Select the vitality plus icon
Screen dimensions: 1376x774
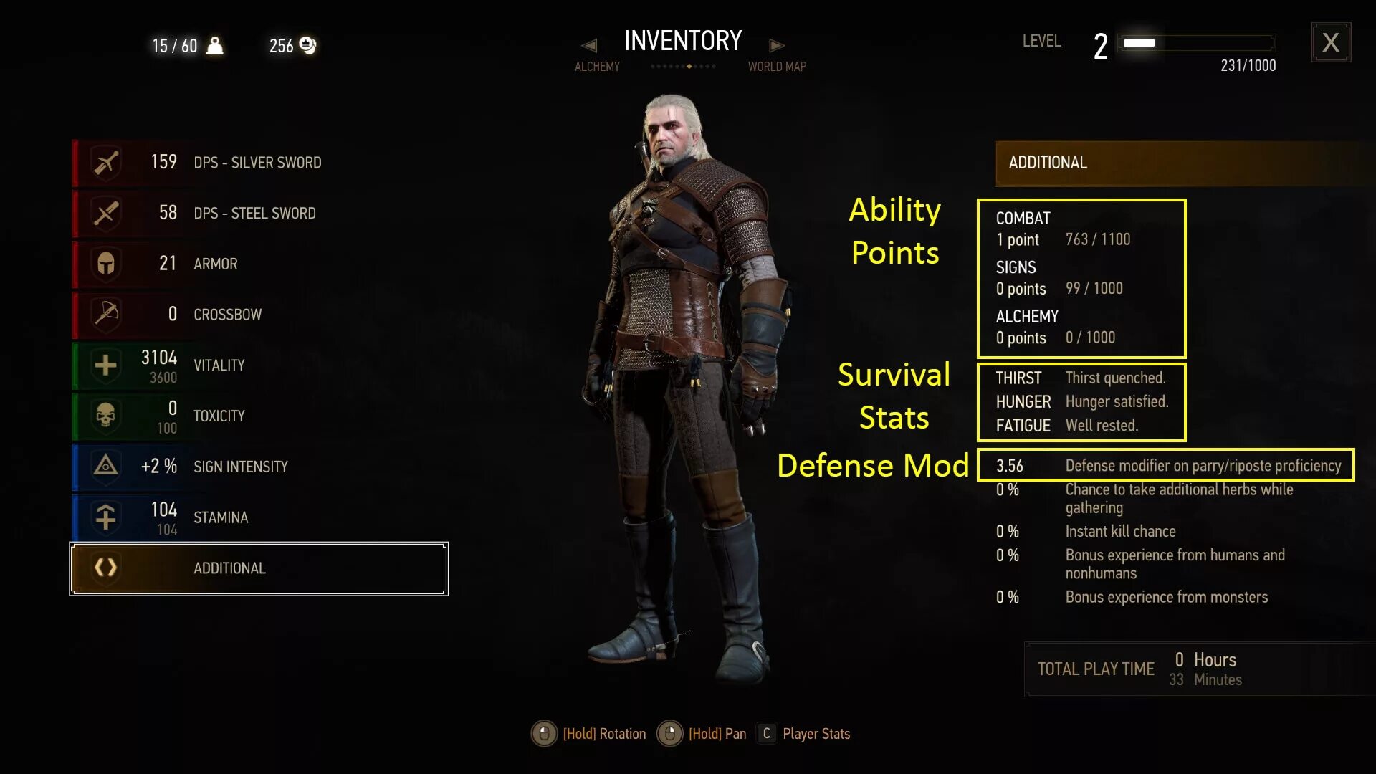coord(106,365)
